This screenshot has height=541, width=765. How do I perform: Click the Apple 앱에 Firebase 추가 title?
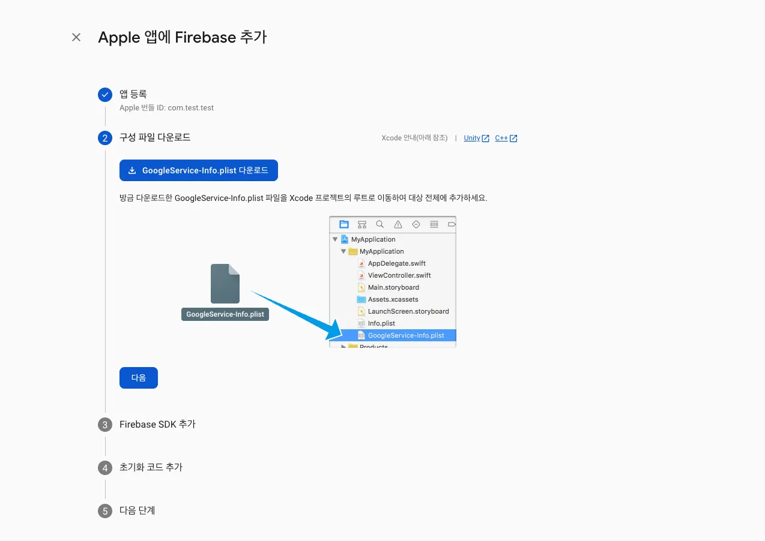183,37
